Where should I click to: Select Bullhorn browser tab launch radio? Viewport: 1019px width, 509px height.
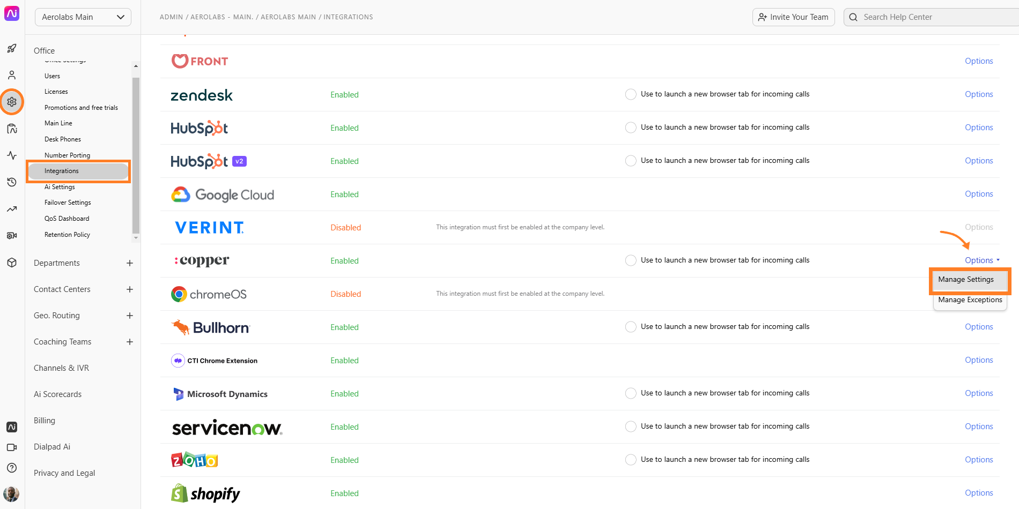click(631, 327)
